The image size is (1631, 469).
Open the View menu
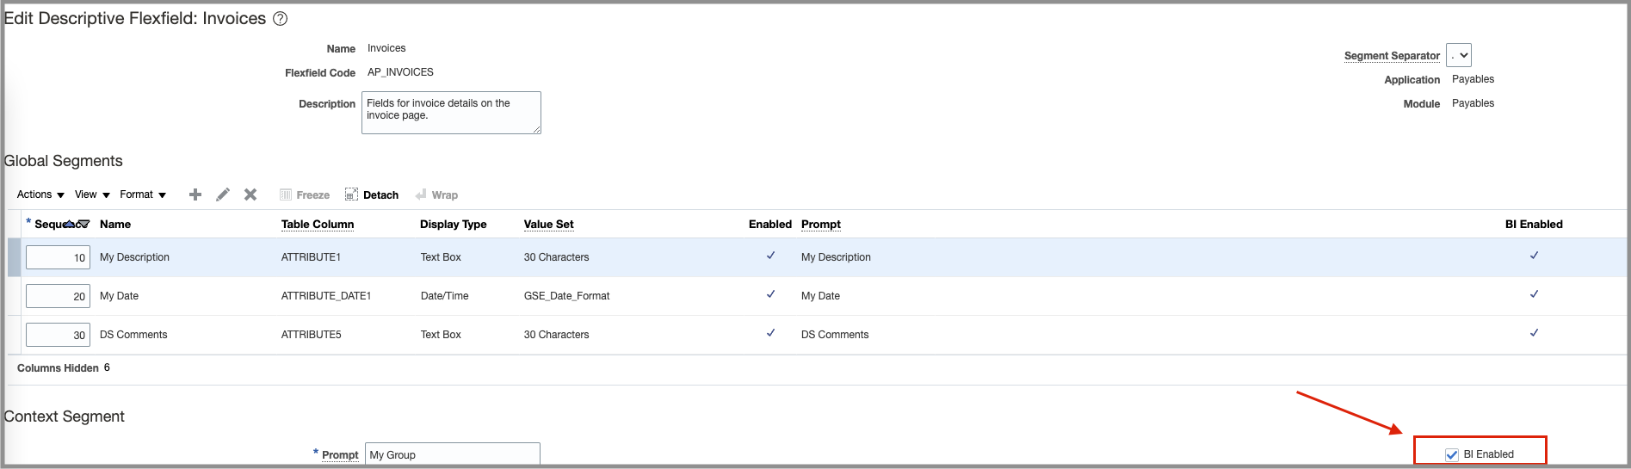point(92,194)
